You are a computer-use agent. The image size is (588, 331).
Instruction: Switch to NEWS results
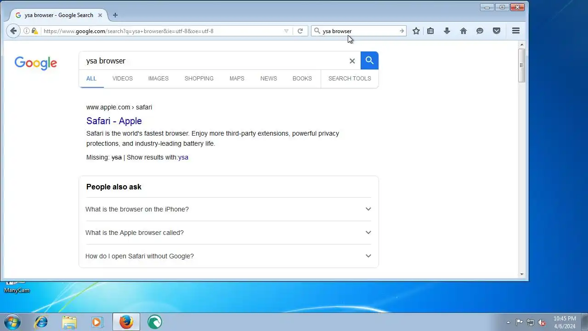[x=269, y=79]
